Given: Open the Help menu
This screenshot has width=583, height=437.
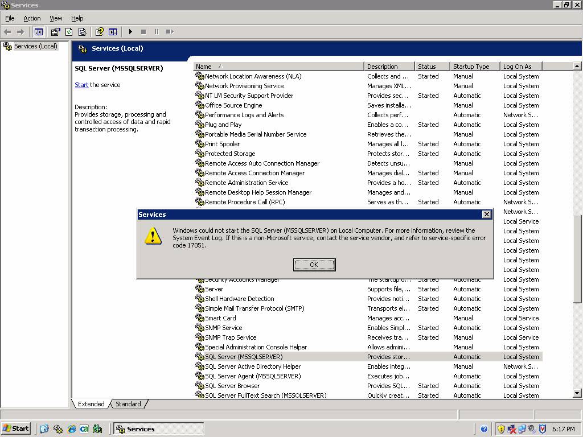Looking at the screenshot, I should [77, 18].
